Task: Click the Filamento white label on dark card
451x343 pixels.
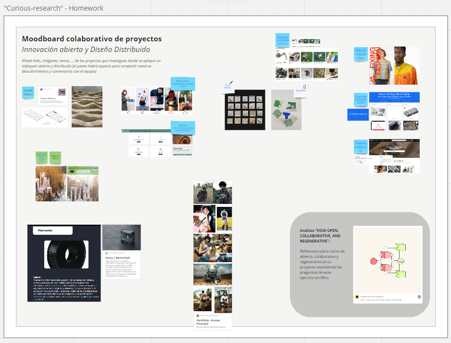Action: click(52, 230)
